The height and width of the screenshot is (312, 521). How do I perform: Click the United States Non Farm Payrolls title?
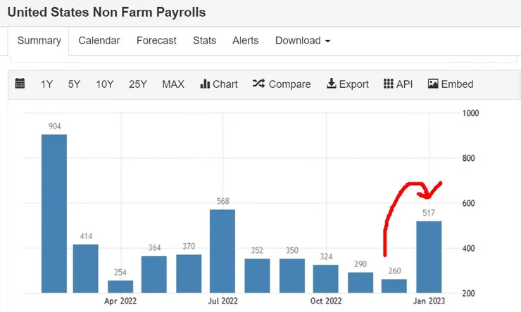106,12
